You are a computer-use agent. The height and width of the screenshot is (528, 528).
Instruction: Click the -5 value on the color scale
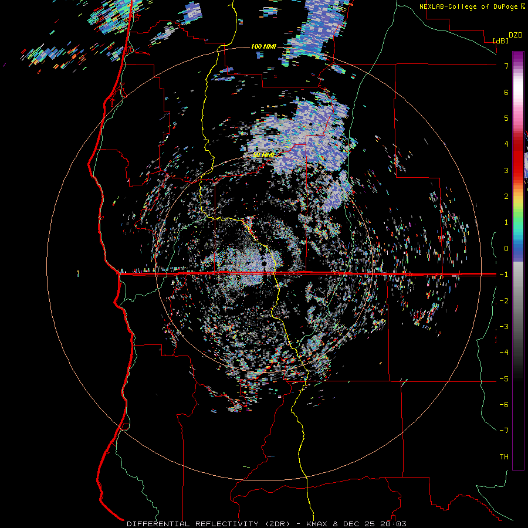pyautogui.click(x=504, y=379)
